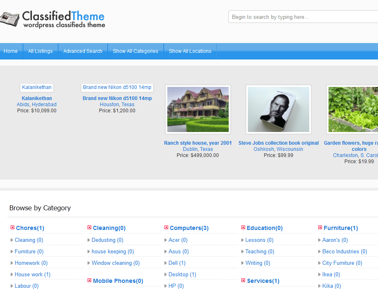Expand the Desktop subcategory listing
The width and height of the screenshot is (378, 289).
tap(166, 274)
